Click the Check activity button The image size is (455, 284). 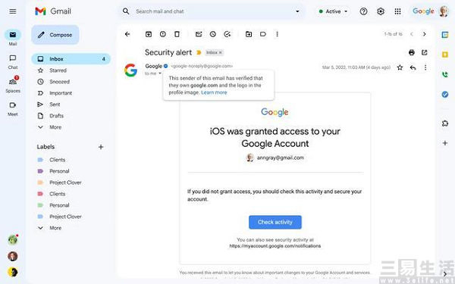[275, 222]
